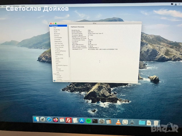The image size is (182, 136).
Task: Open the File menu
Action: (x=5, y=6)
